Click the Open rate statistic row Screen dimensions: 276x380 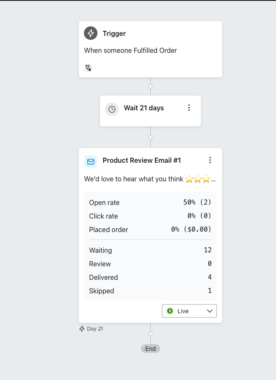coord(150,202)
